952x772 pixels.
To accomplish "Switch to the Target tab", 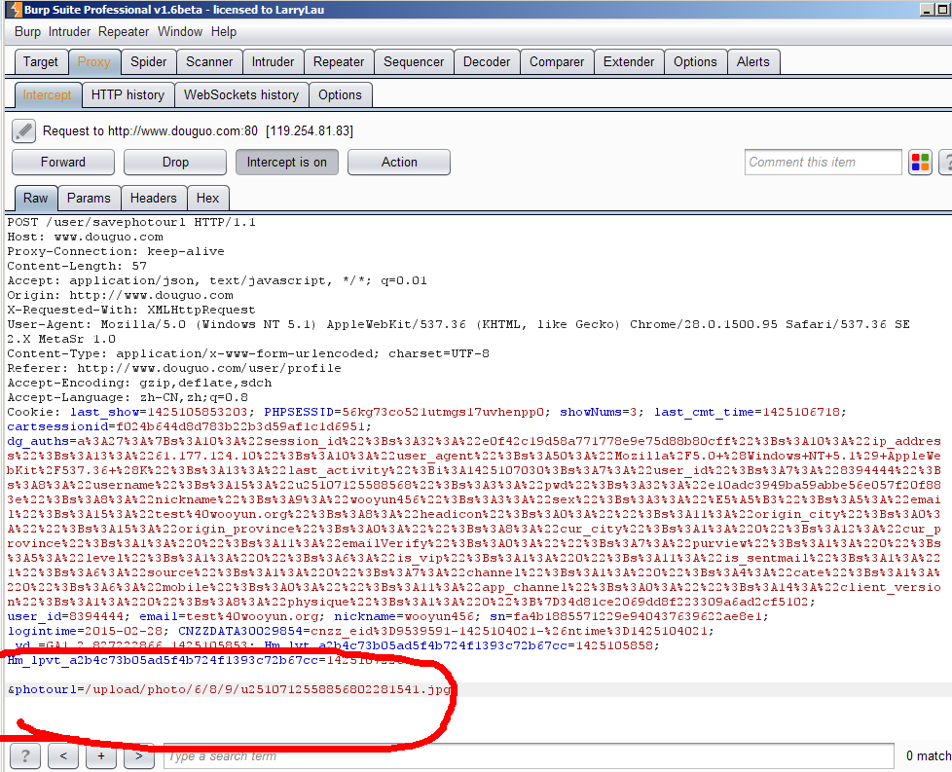I will 41,62.
